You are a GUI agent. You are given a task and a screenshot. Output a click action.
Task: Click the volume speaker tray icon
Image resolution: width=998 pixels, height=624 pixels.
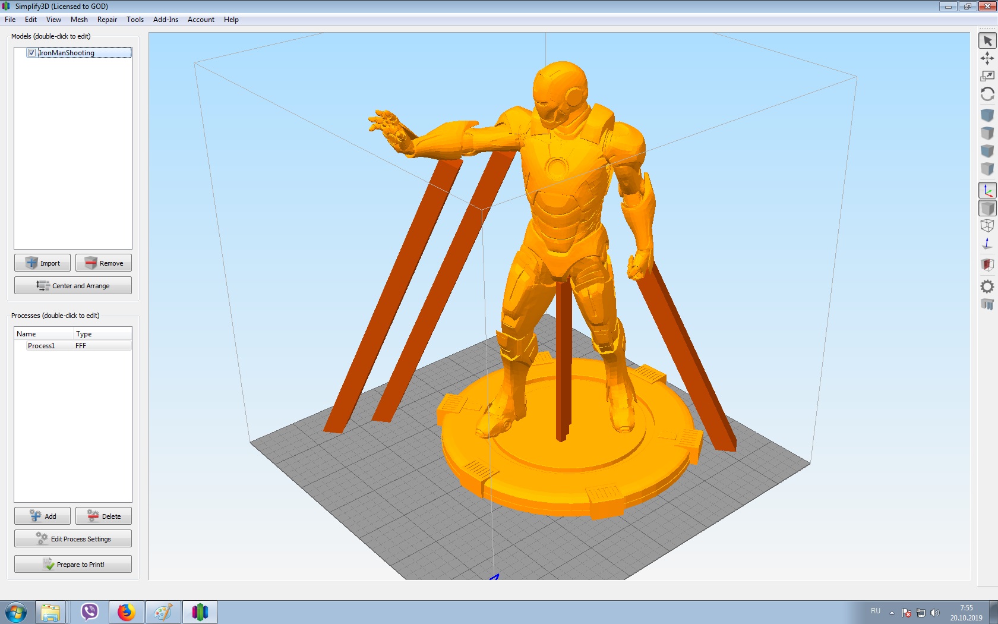tap(935, 613)
